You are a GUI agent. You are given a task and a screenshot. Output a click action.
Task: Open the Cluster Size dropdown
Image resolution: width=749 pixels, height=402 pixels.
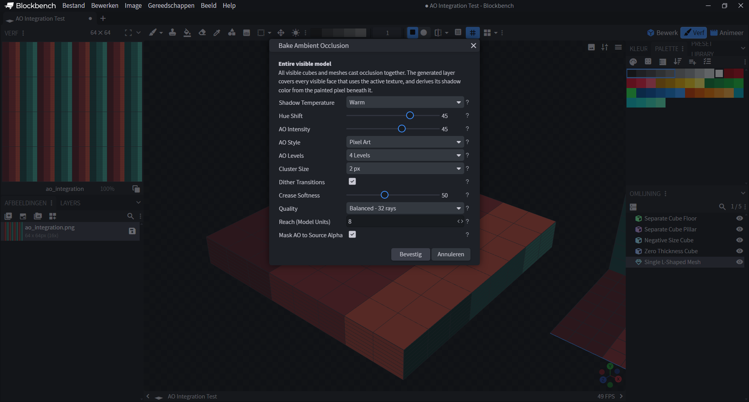coord(405,169)
